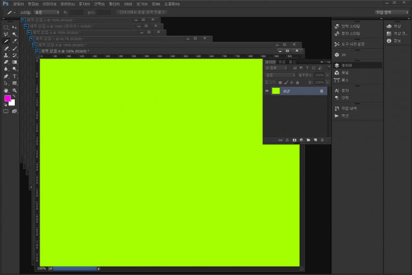Screen dimensions: 412x275
Task: Select the Eyedropper tool in the toolbox
Action: 15,41
